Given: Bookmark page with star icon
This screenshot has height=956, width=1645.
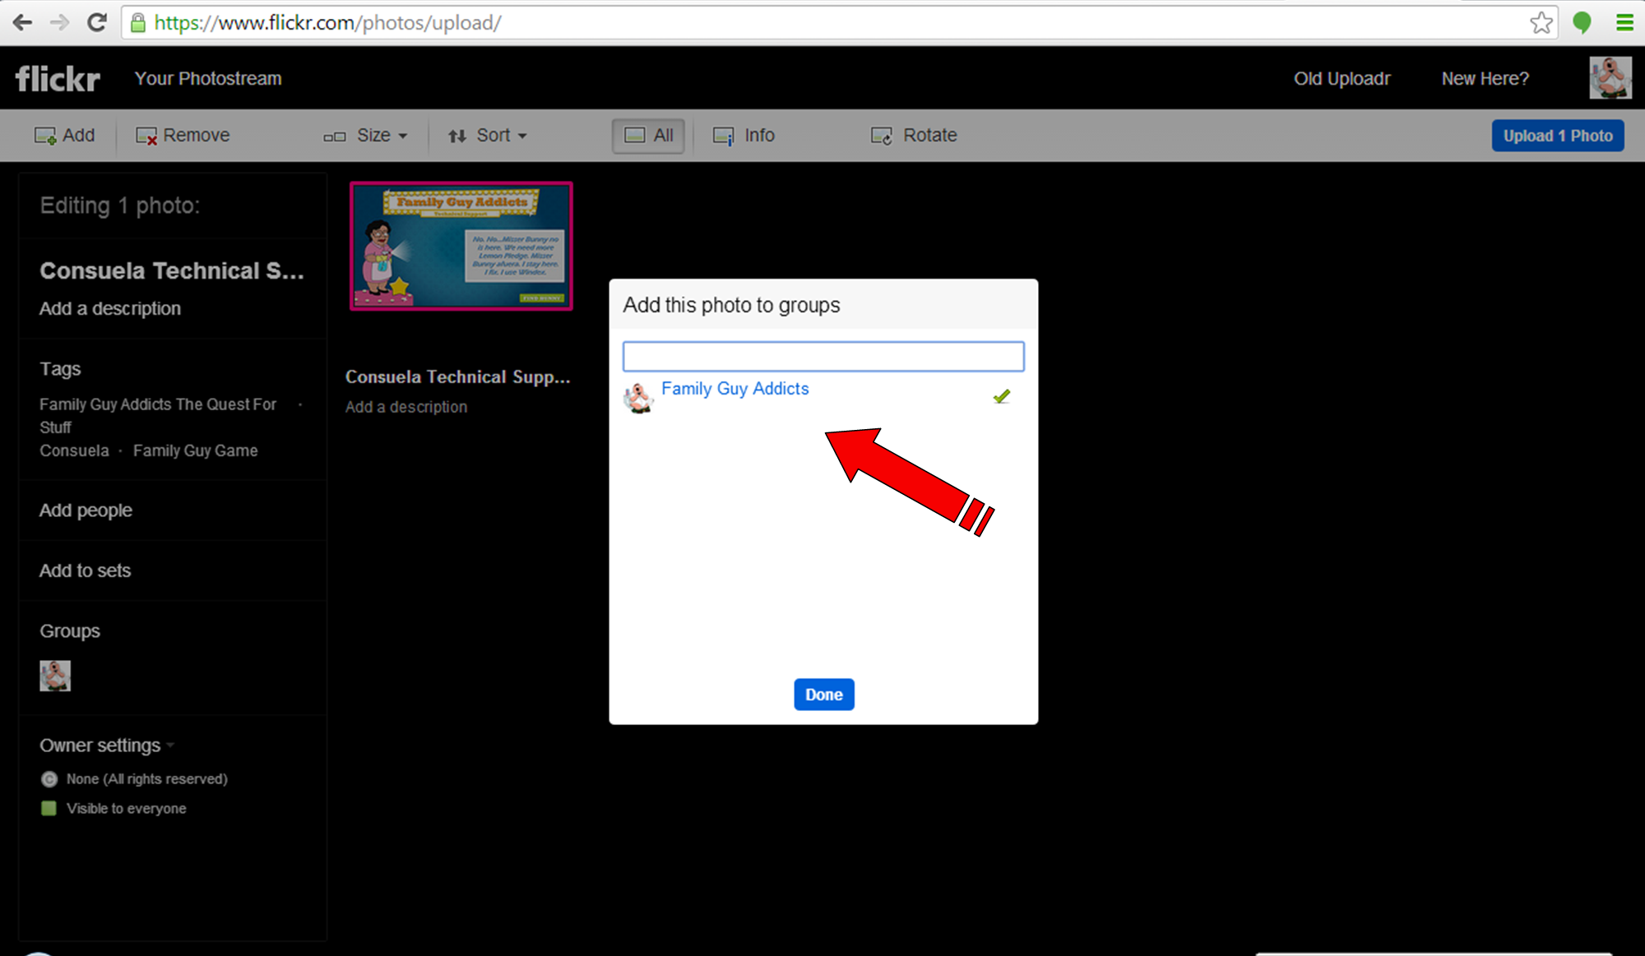Looking at the screenshot, I should pos(1541,22).
